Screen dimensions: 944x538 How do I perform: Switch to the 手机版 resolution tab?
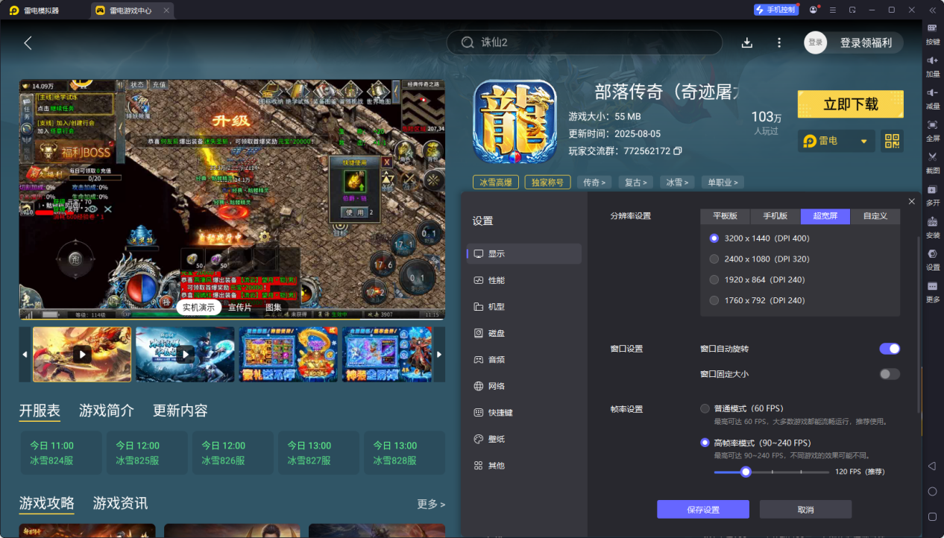click(775, 216)
